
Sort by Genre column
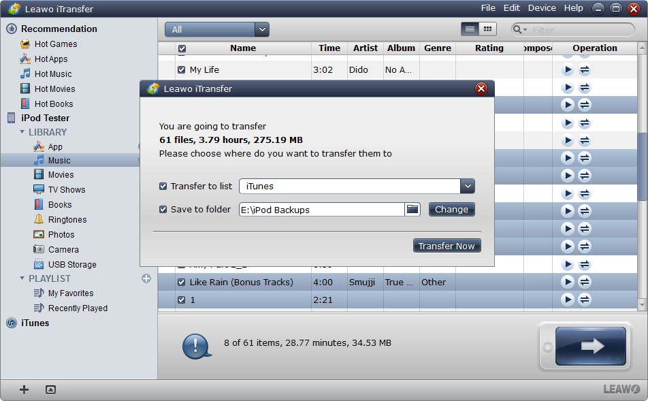point(438,48)
